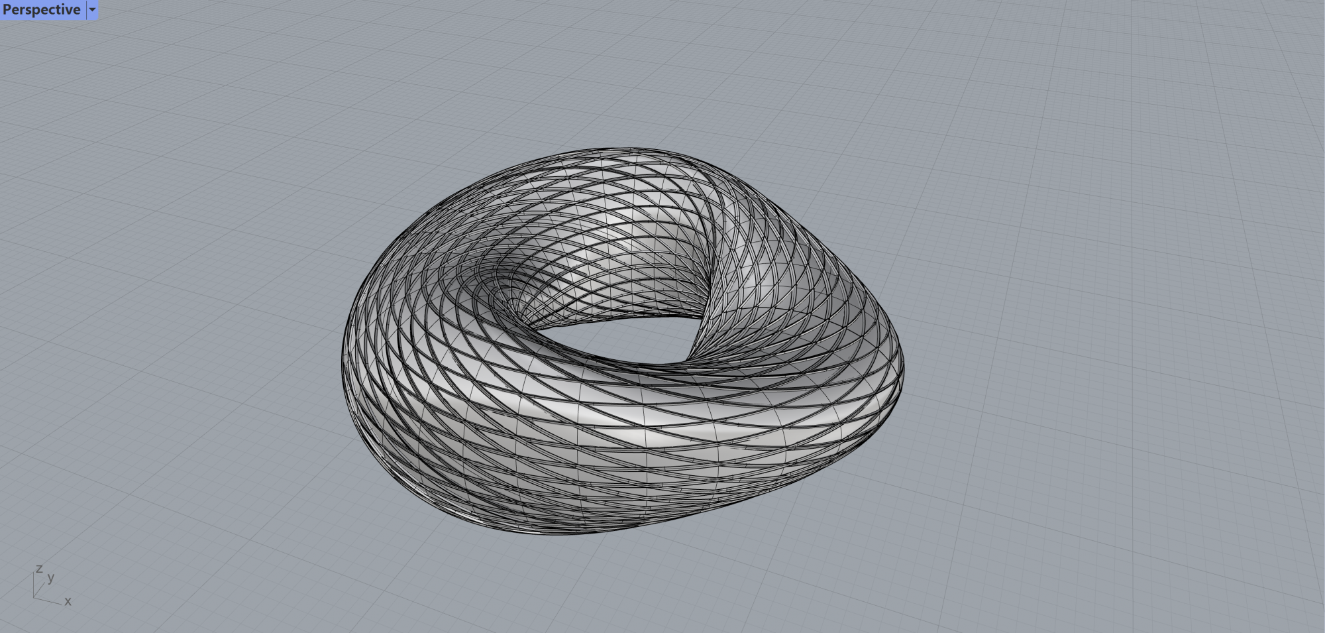The height and width of the screenshot is (633, 1325).
Task: Open the Perspective viewport dropdown arrow
Action: (x=92, y=10)
